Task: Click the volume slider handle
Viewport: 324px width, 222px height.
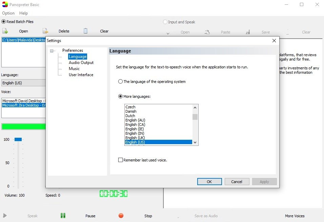Action: pos(18,139)
